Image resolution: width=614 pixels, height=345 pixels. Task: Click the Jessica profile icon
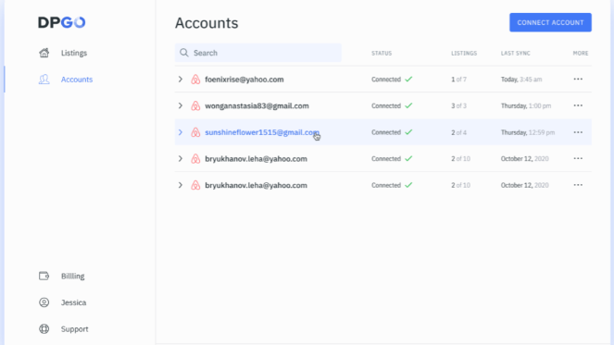(44, 302)
